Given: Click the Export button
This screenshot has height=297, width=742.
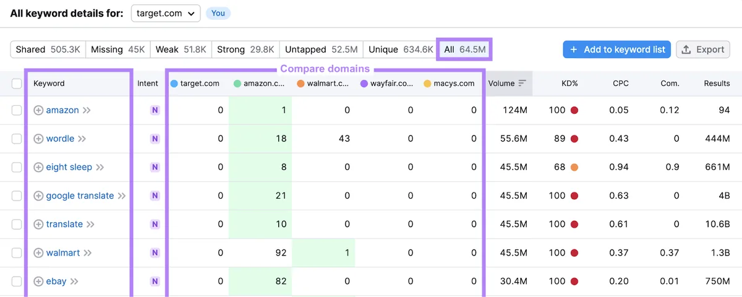Looking at the screenshot, I should [703, 49].
